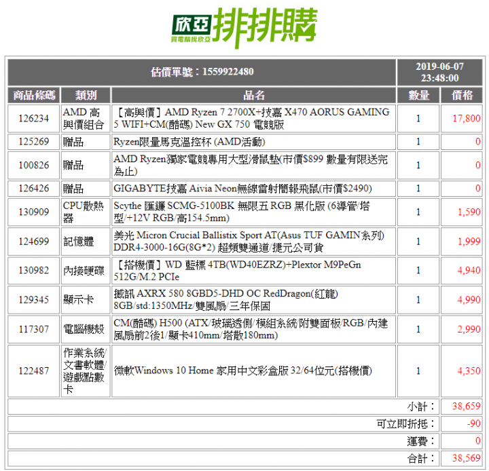The image size is (489, 471).
Task: Click 美光 Micron Crucial Ballistix memory name
Action: [249, 241]
